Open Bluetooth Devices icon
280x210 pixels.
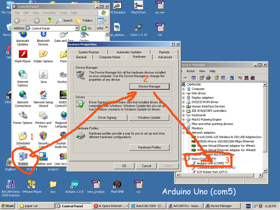tap(43, 39)
